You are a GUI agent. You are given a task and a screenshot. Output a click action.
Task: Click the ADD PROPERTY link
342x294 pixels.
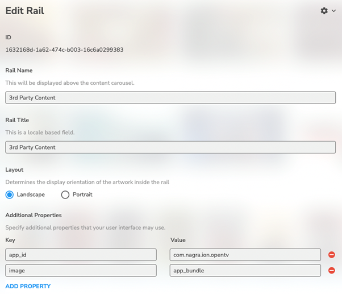point(28,286)
